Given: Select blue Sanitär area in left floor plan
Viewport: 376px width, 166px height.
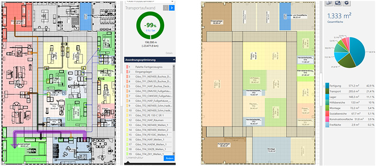Looking at the screenshot, I should pyautogui.click(x=85, y=16).
